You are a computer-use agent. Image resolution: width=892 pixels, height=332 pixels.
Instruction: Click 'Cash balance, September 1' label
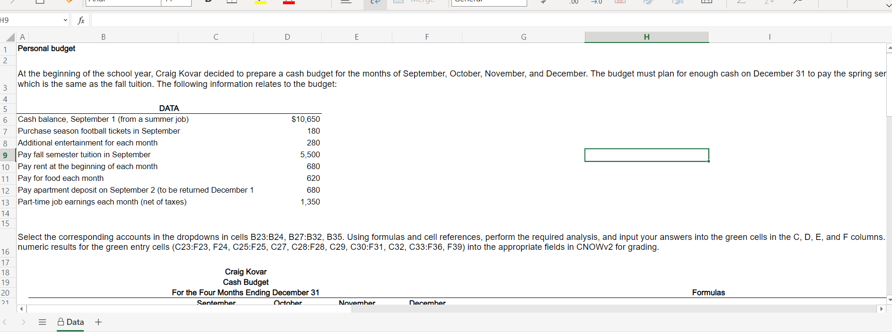click(x=103, y=119)
